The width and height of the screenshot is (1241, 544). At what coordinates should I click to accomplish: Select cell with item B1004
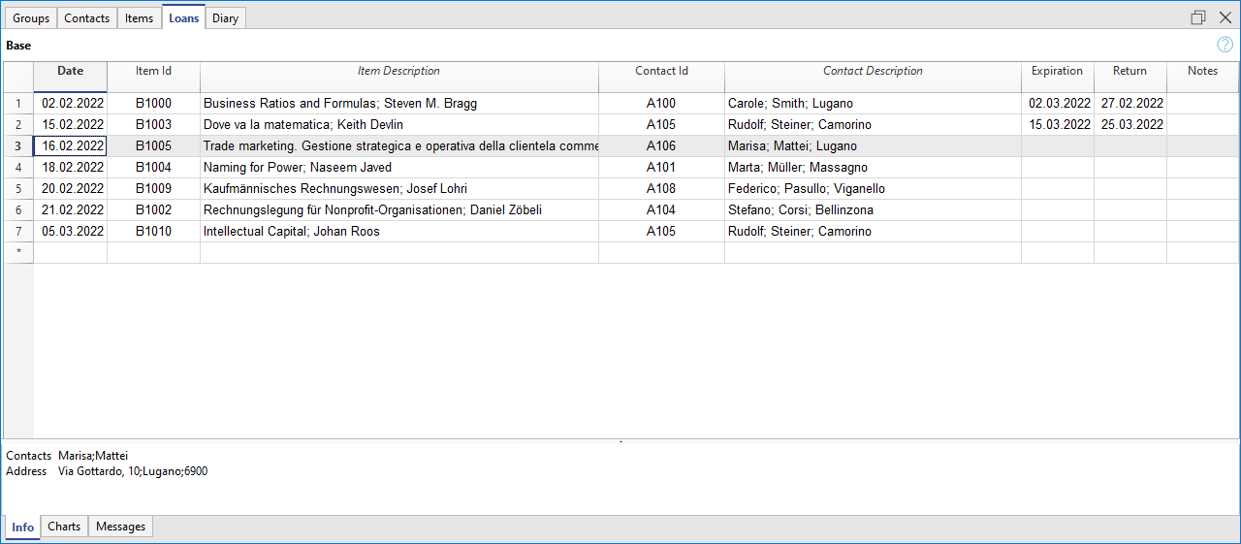click(x=153, y=168)
